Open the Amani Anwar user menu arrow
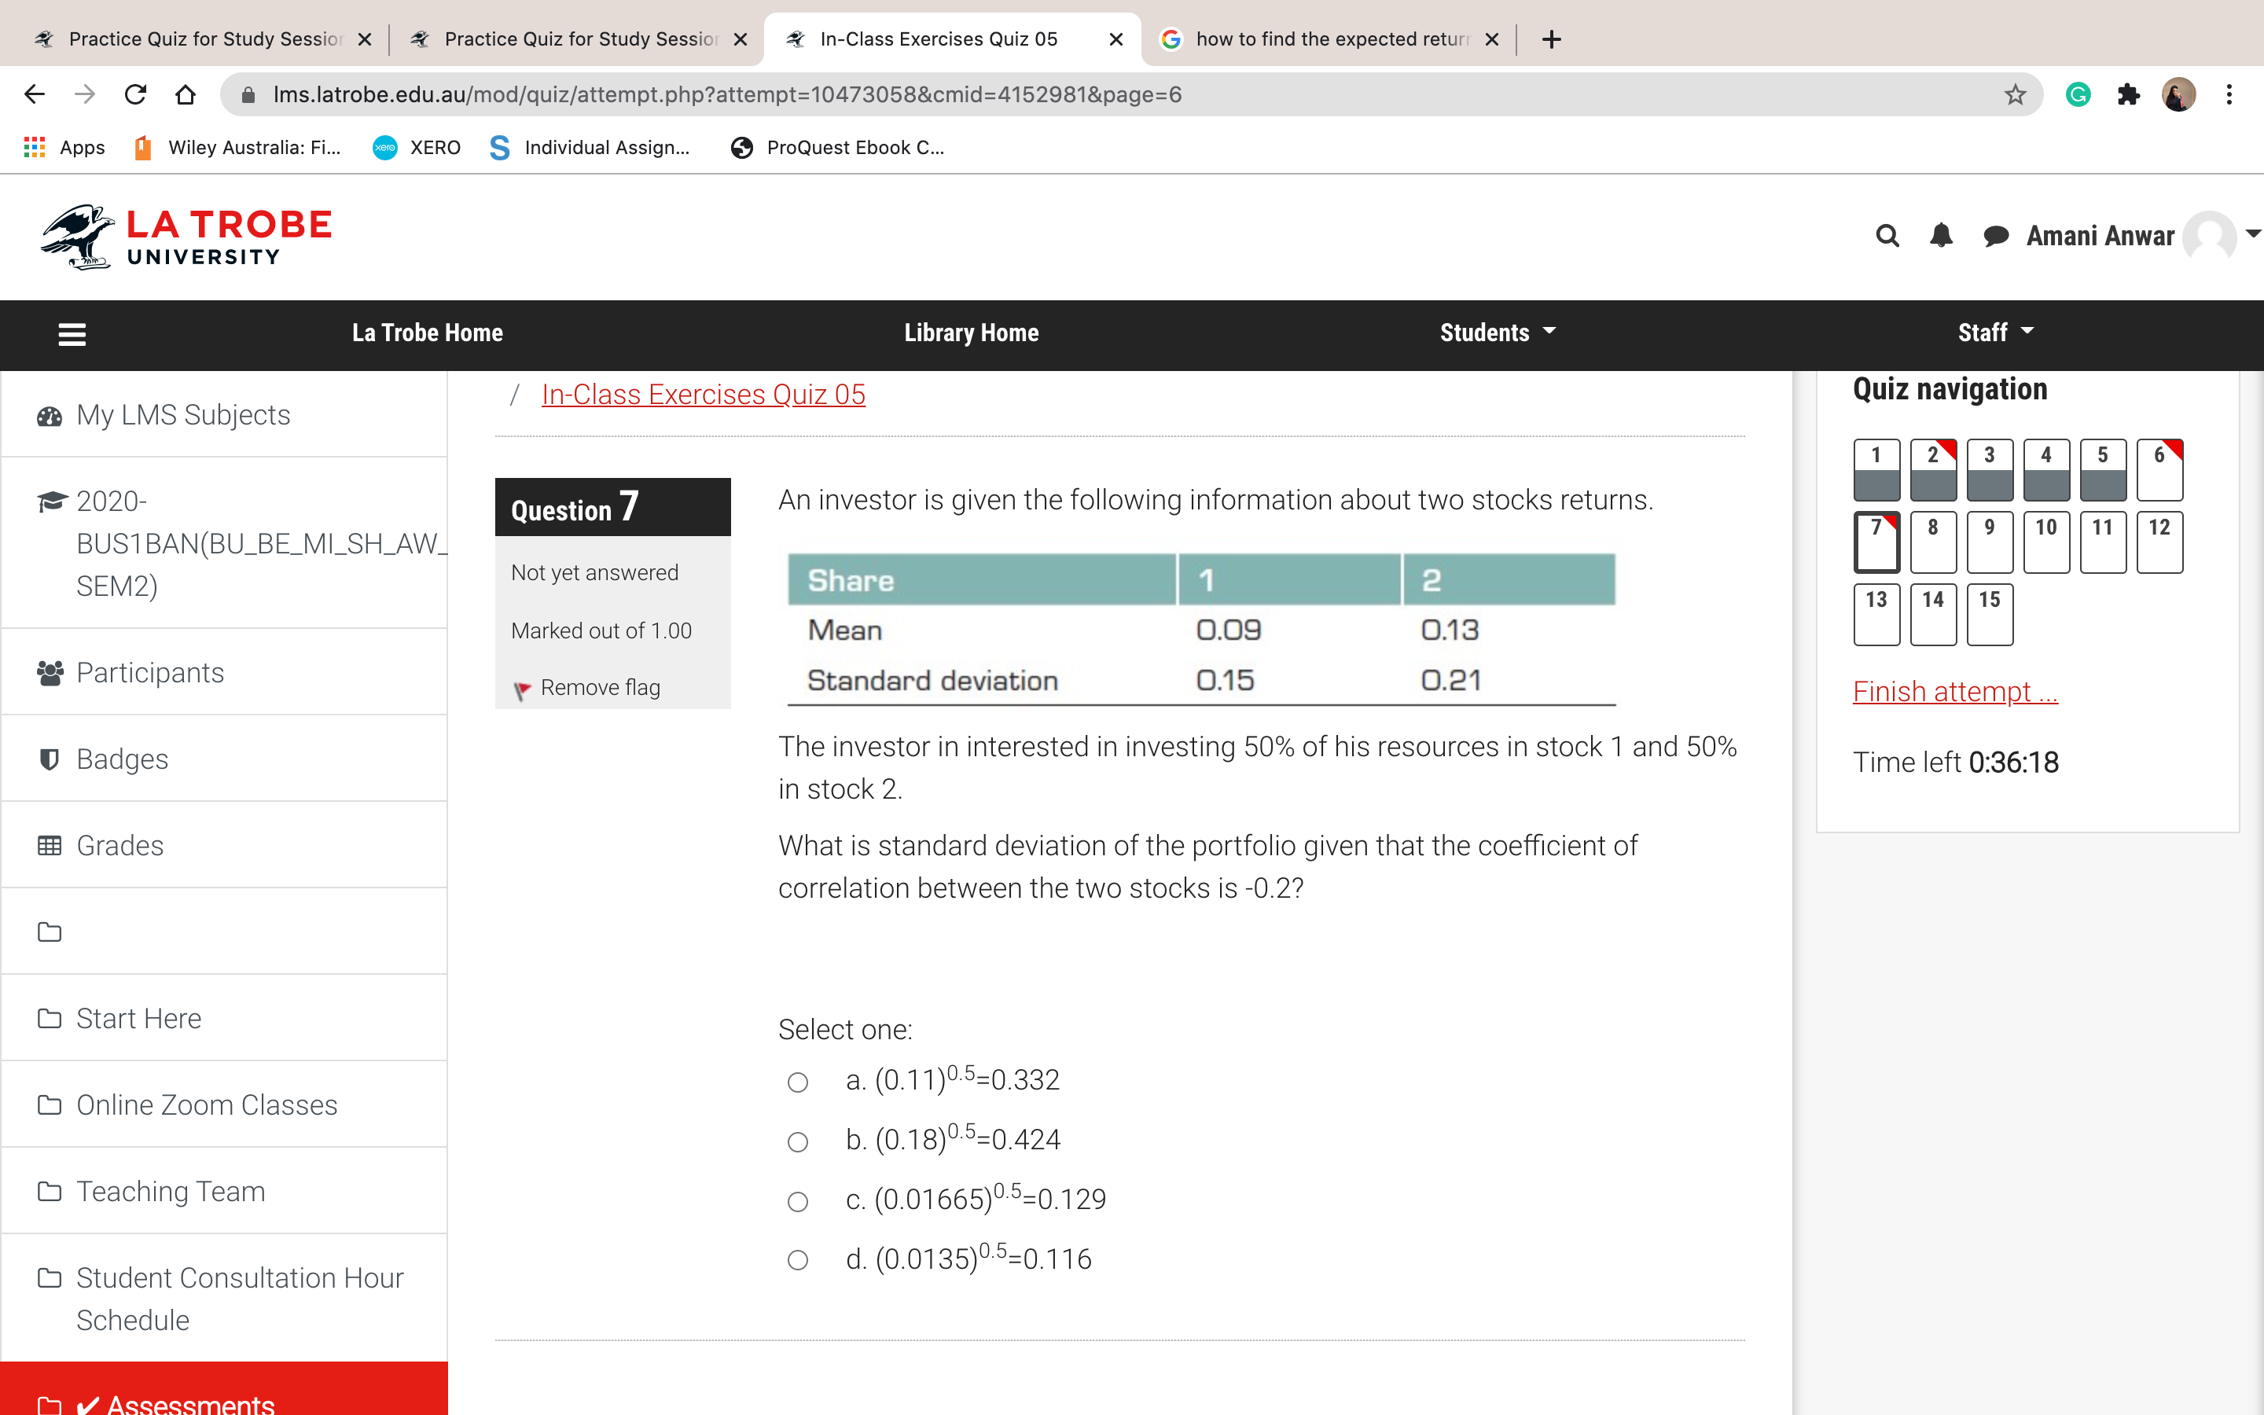 pos(2253,234)
